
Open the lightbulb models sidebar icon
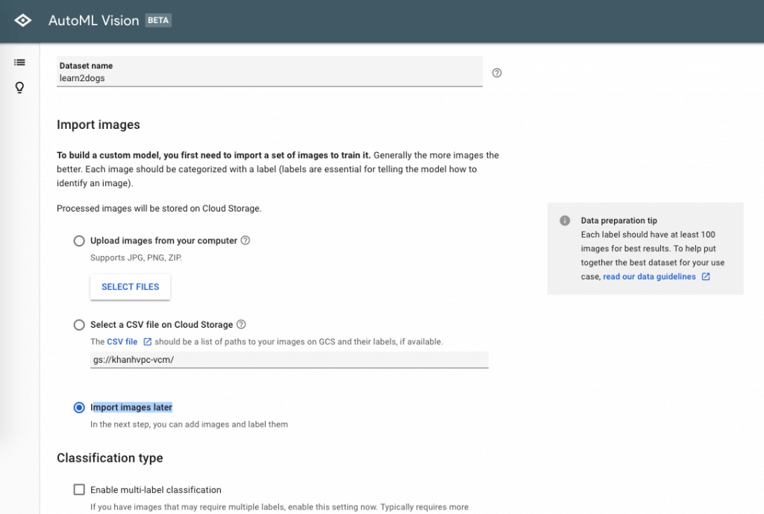coord(20,88)
